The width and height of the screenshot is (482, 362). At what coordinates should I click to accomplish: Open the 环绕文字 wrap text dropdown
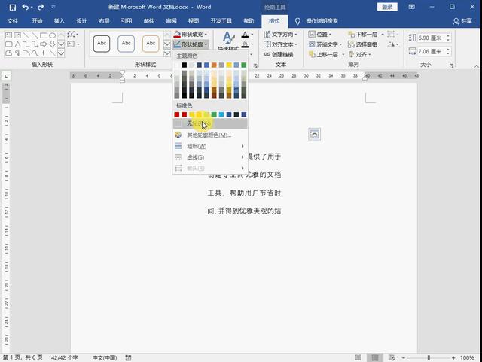click(325, 44)
